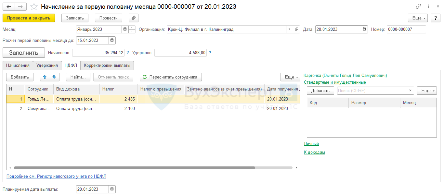Move row down with blue down arrow

(54, 77)
